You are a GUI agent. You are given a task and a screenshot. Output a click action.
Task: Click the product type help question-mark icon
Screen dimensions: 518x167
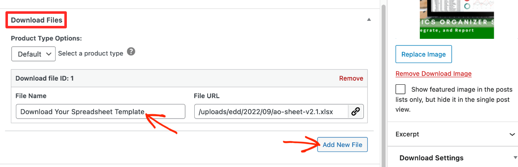131,52
